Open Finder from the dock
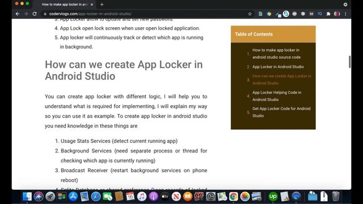 tap(27, 197)
